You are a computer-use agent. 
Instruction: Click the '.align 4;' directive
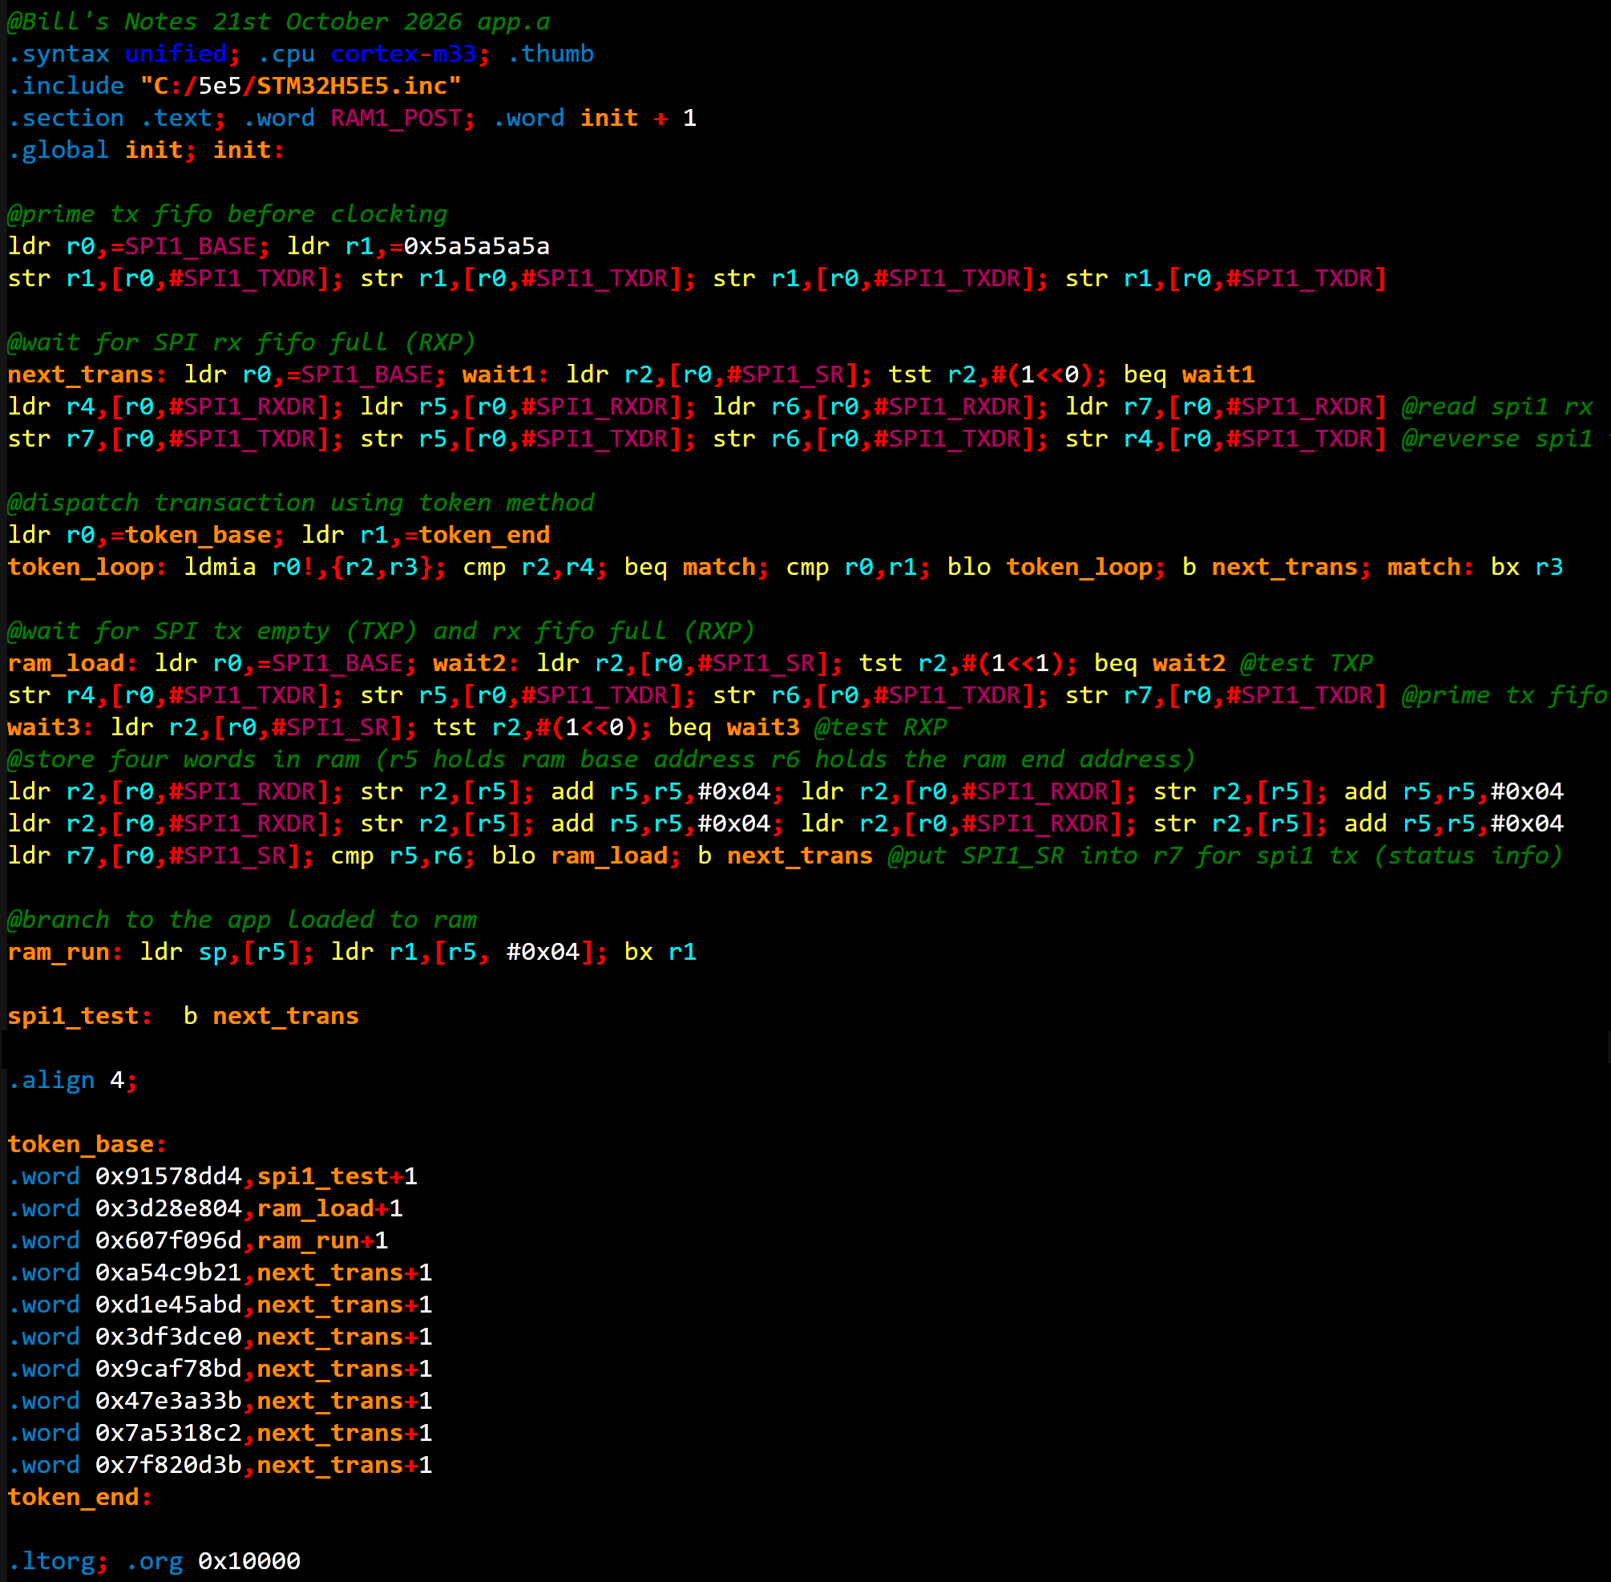click(72, 1080)
